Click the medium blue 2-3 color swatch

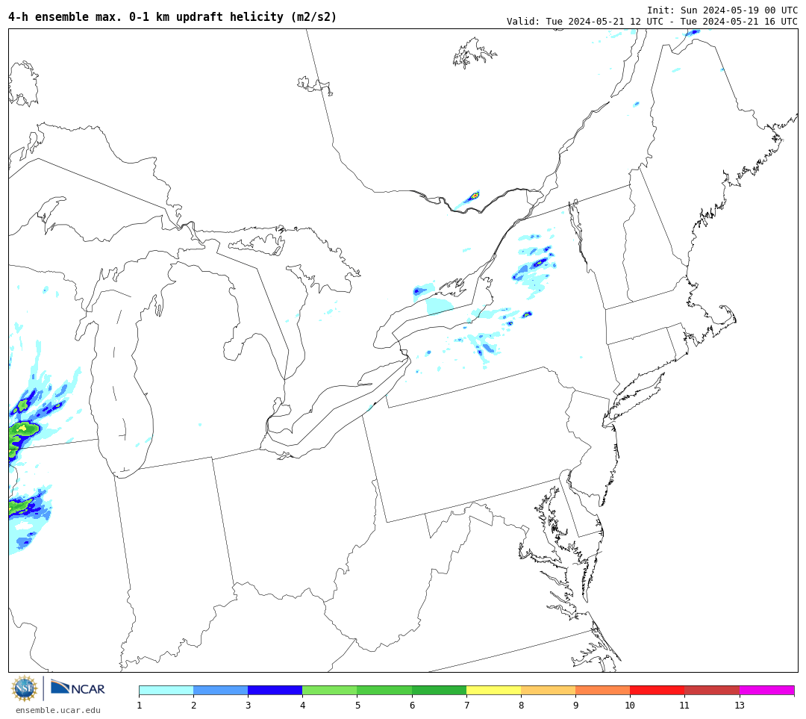pyautogui.click(x=220, y=690)
